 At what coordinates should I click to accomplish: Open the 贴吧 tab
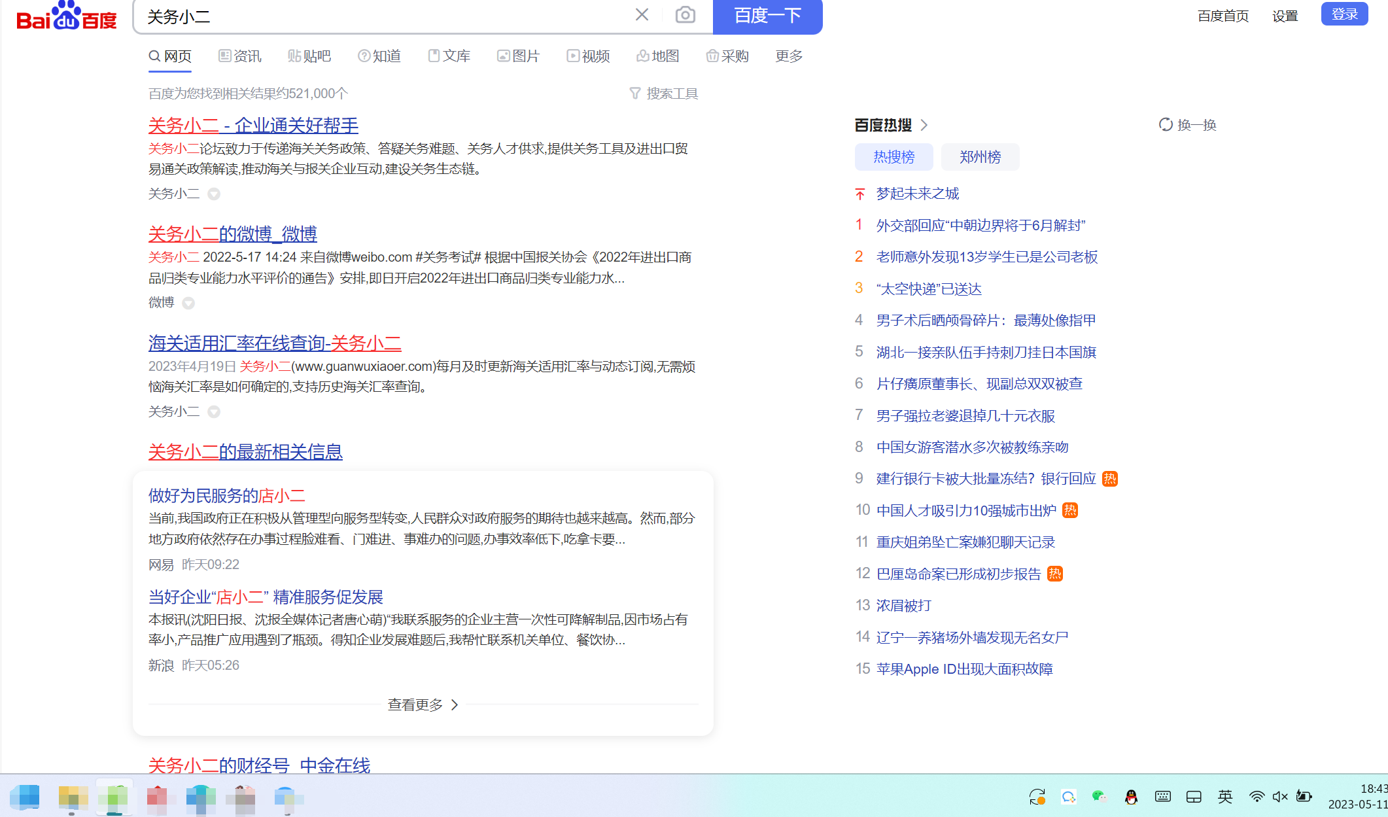pos(309,56)
